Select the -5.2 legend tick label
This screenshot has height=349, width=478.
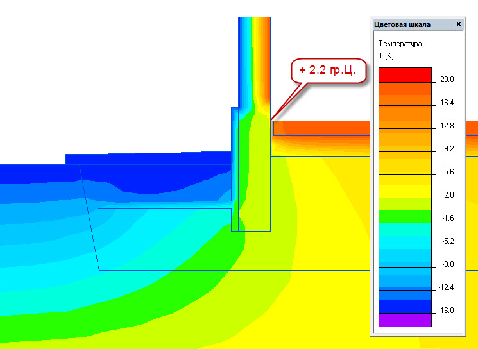(447, 241)
